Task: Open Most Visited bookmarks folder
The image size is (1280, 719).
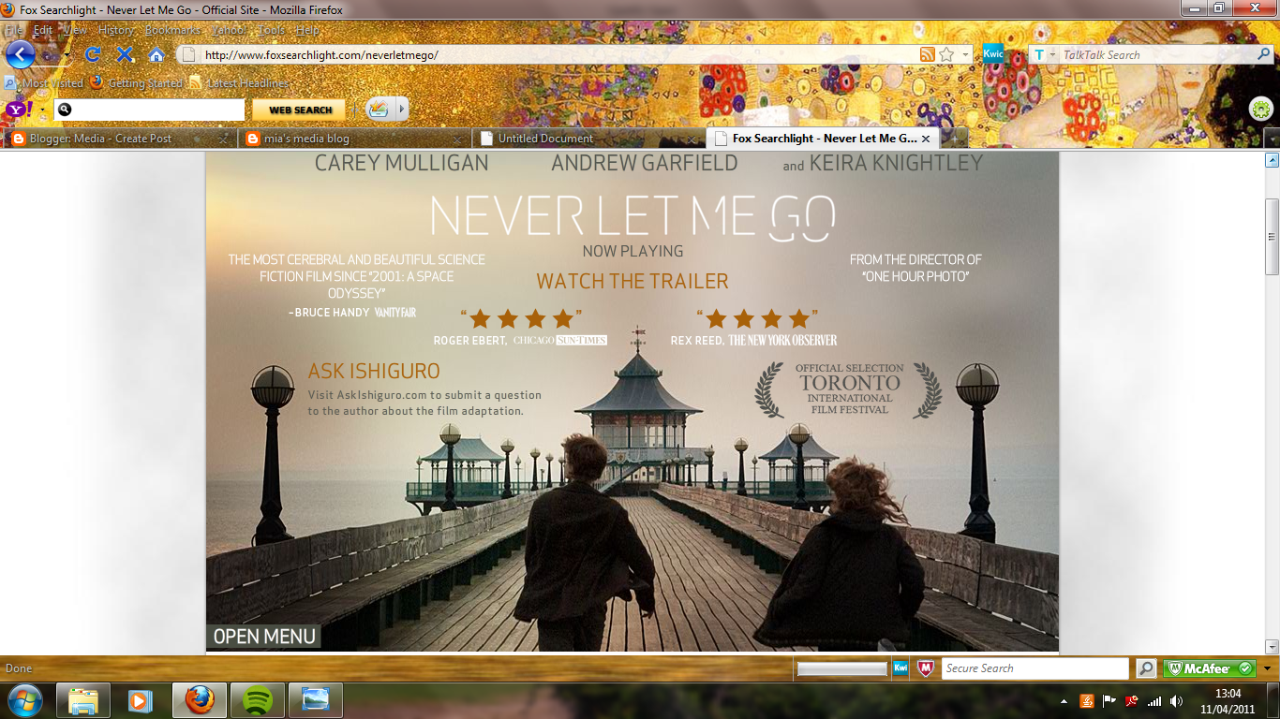Action: tap(45, 83)
